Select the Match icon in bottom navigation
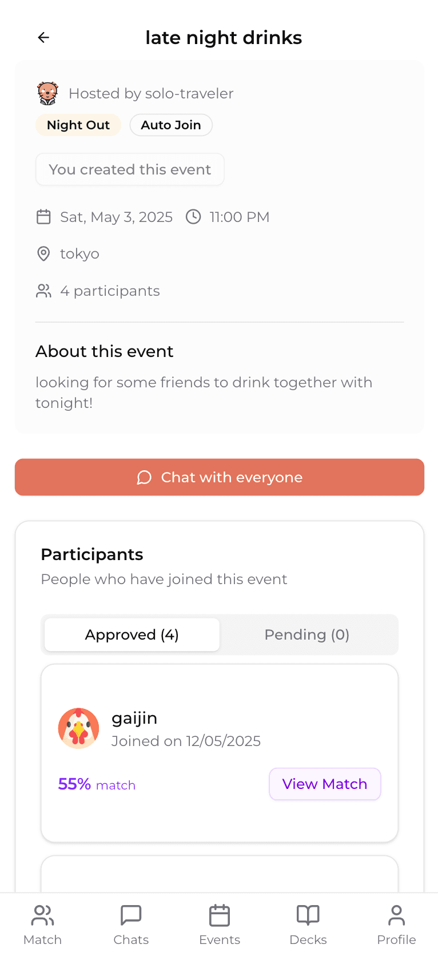Viewport: 438px width, 956px height. pyautogui.click(x=42, y=922)
